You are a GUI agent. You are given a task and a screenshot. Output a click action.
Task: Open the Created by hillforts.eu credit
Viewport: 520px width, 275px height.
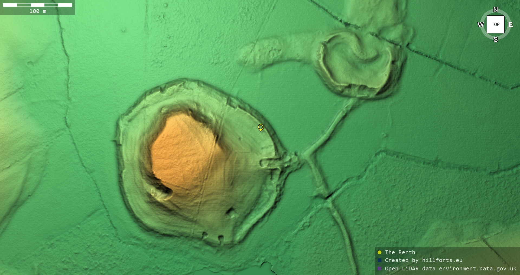[423, 260]
